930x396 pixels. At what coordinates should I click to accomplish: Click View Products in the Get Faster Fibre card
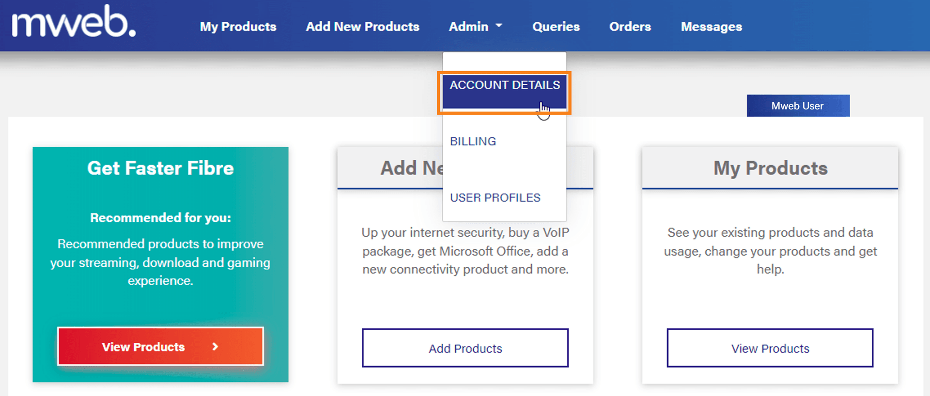[160, 346]
